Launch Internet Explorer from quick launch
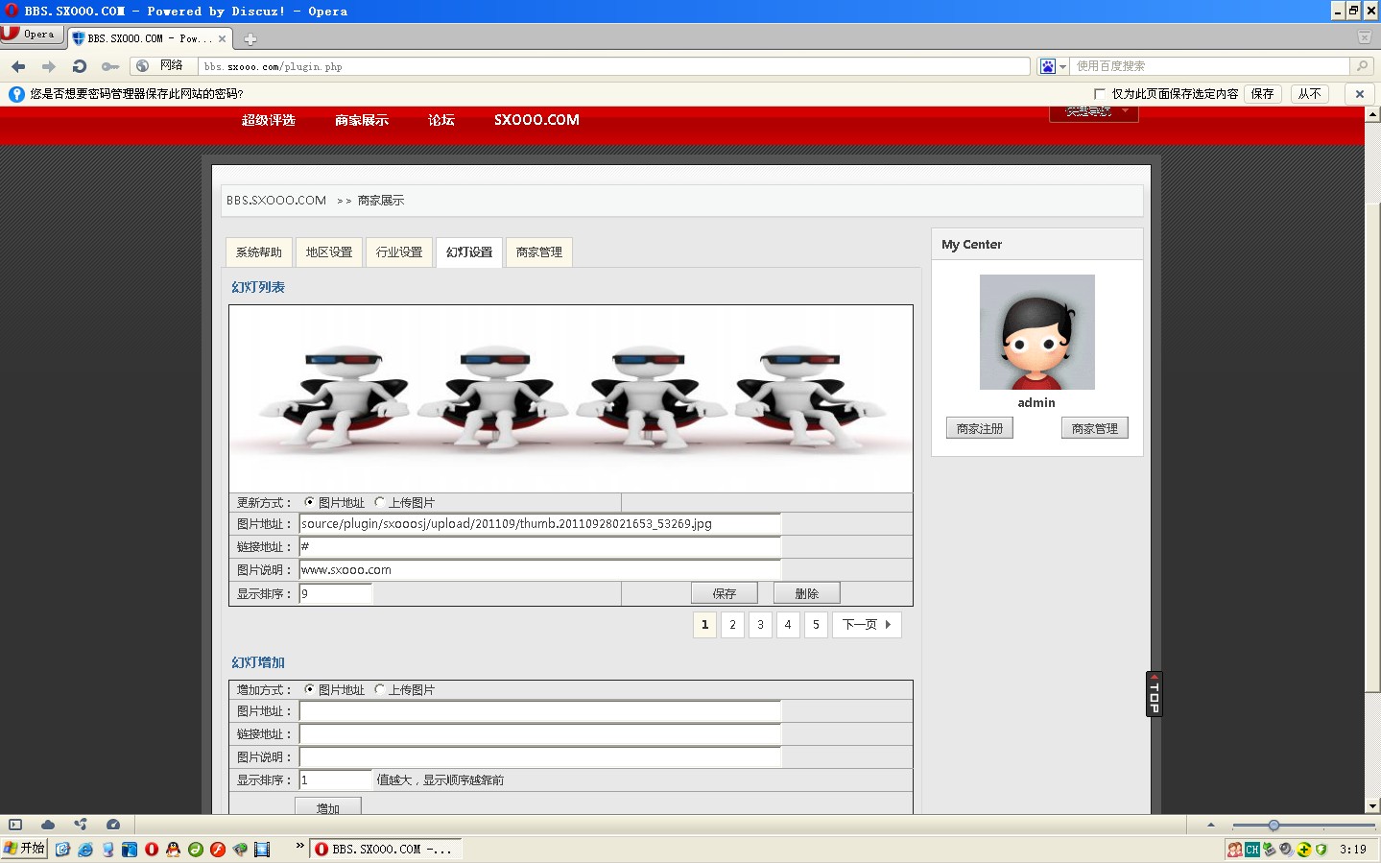 (x=85, y=850)
